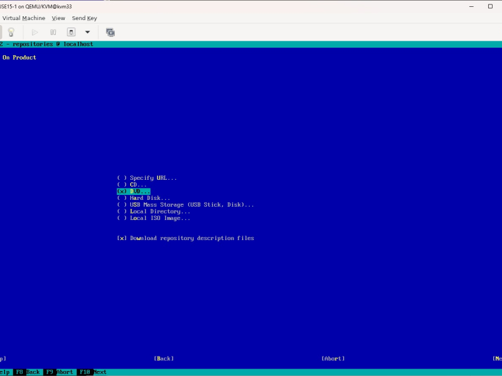Click the [Abort] button
The image size is (502, 376).
click(333, 358)
